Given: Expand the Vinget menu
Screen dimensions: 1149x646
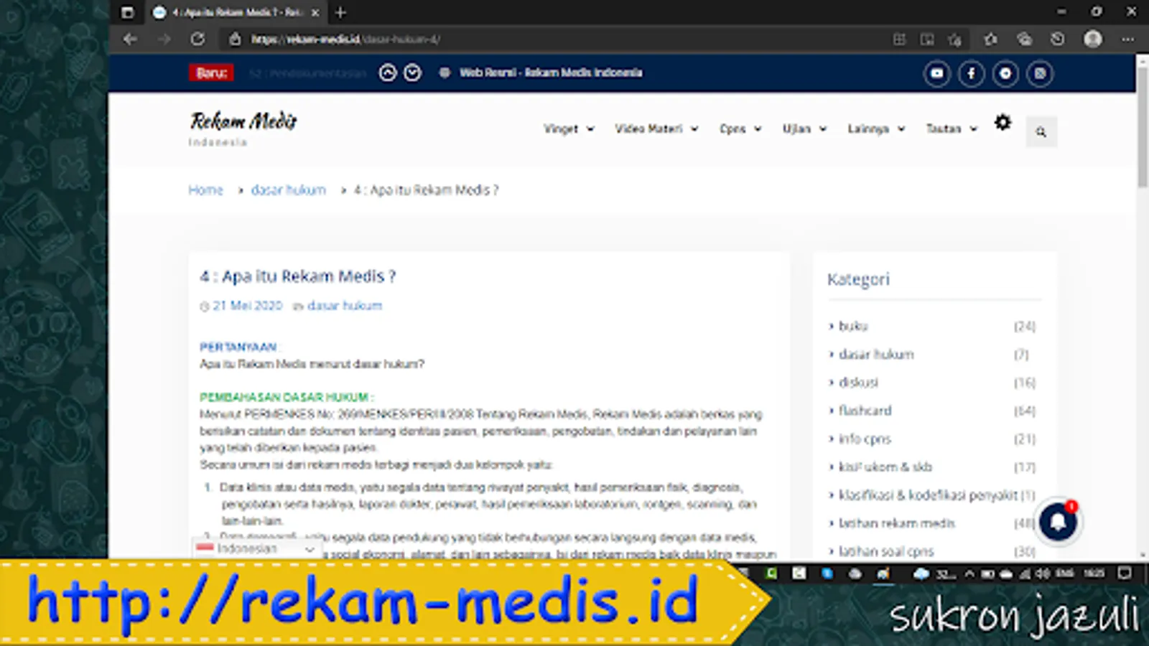Looking at the screenshot, I should point(569,128).
